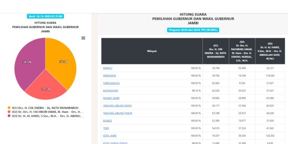Screen dimensions: 288x144
Task: Open the KOTA SUNGAI PENUH link
Action: (115, 143)
